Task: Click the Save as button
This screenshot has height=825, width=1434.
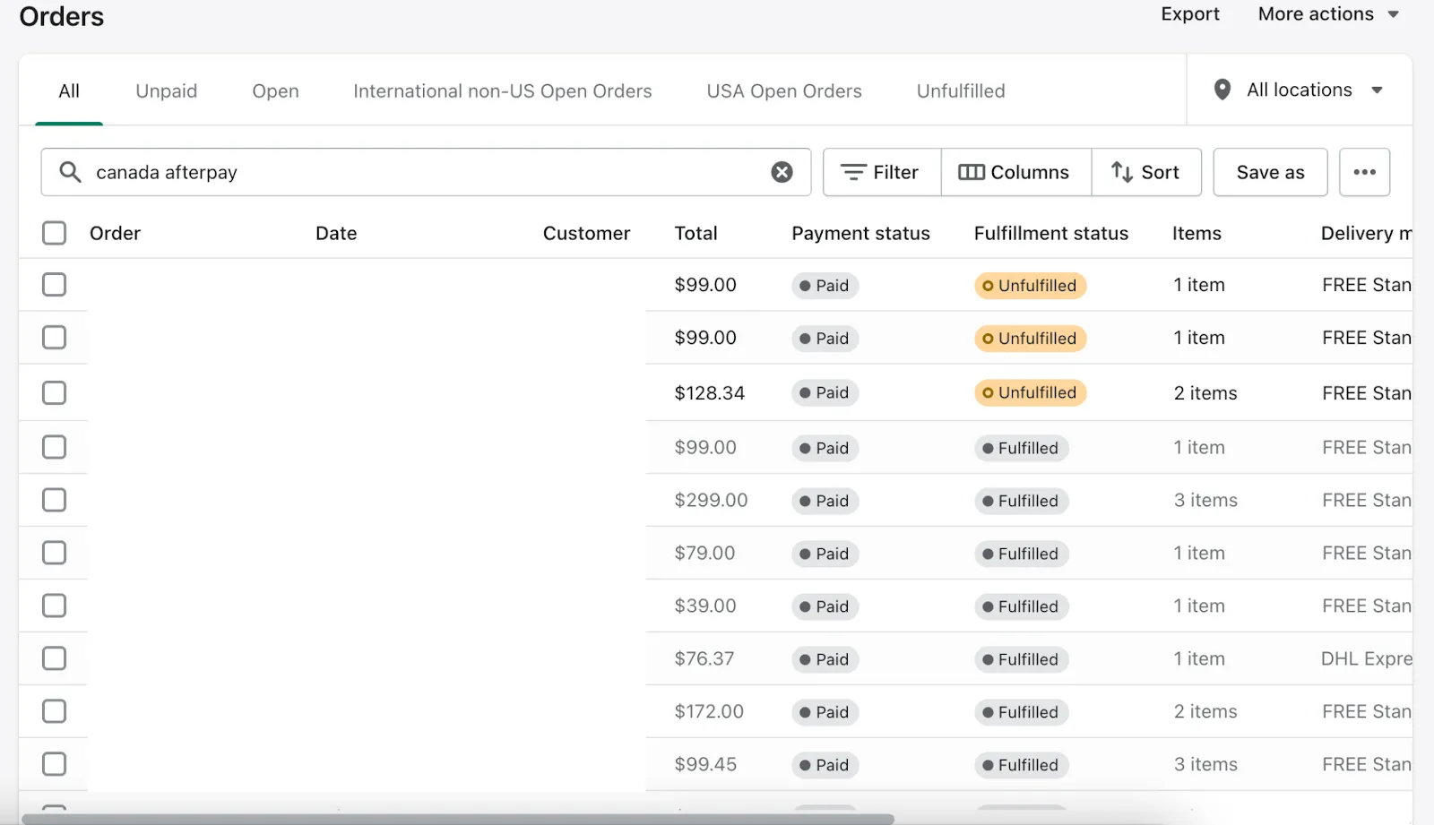Action: pyautogui.click(x=1270, y=172)
